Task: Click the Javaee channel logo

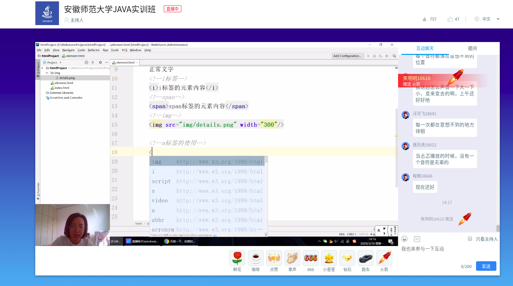Action: point(47,13)
